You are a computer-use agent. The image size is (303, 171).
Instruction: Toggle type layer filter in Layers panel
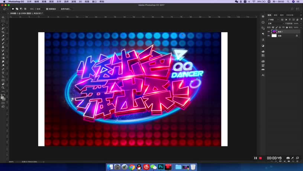[x=290, y=20]
